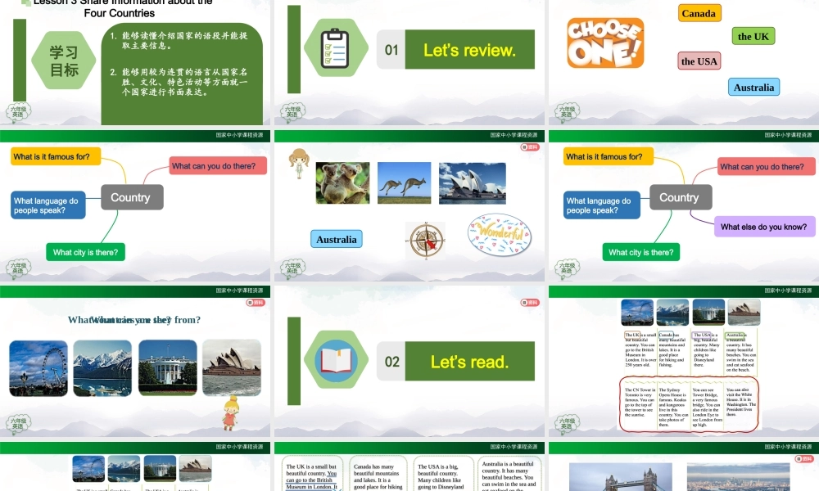Select the the UK label
The width and height of the screenshot is (819, 491).
coord(753,36)
